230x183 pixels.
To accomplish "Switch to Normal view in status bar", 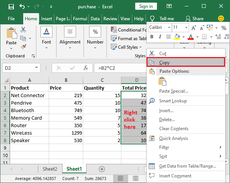I will pyautogui.click(x=120, y=178).
